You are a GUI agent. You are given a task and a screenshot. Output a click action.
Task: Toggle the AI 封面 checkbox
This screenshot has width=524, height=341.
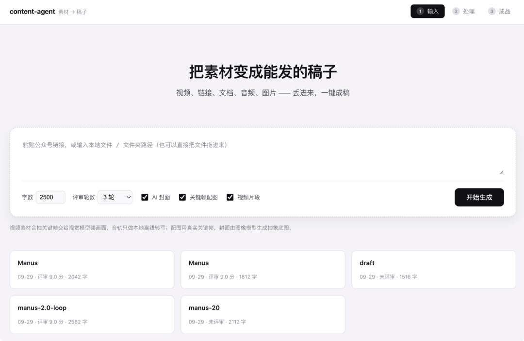[x=145, y=197]
